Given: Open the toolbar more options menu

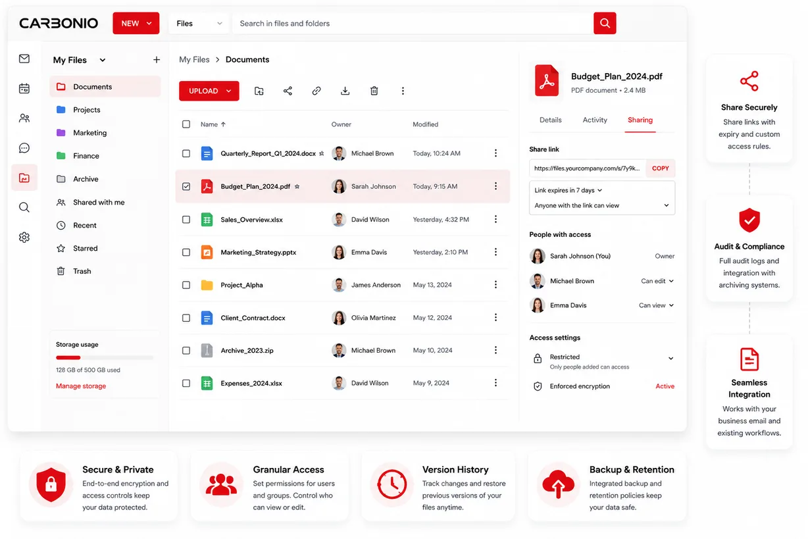Looking at the screenshot, I should [x=403, y=91].
